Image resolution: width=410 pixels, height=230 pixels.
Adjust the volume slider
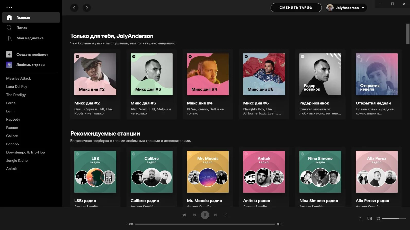[x=394, y=218]
